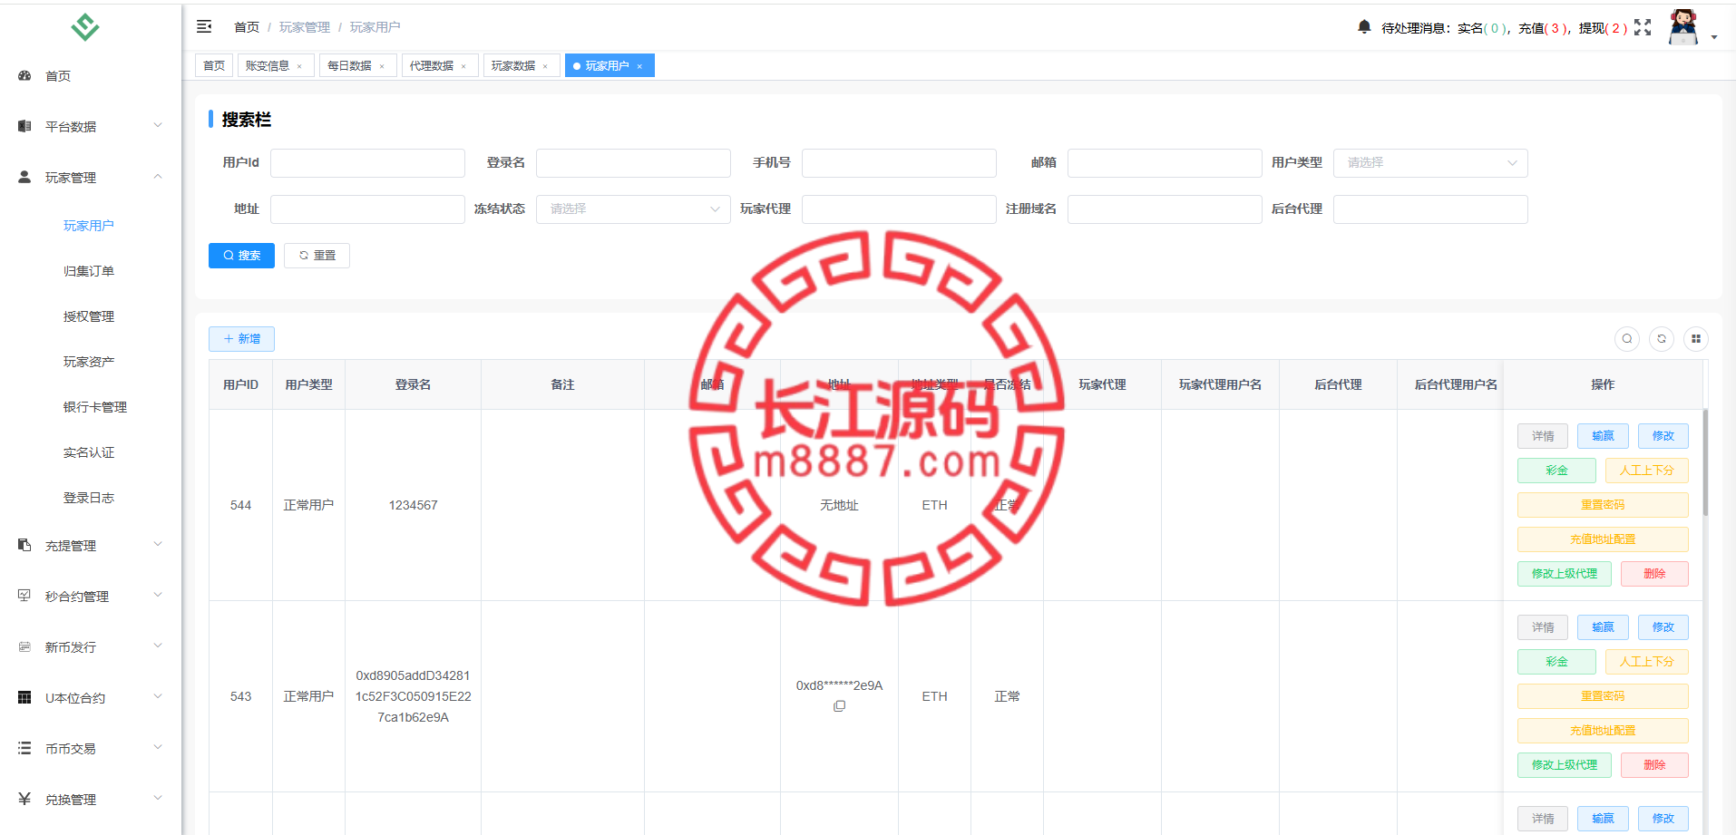Click 修改上级代理 for user 544
Viewport: 1736px width, 835px height.
(1565, 574)
